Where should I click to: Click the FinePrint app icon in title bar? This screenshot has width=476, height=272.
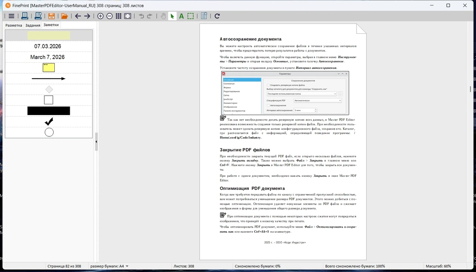7,6
